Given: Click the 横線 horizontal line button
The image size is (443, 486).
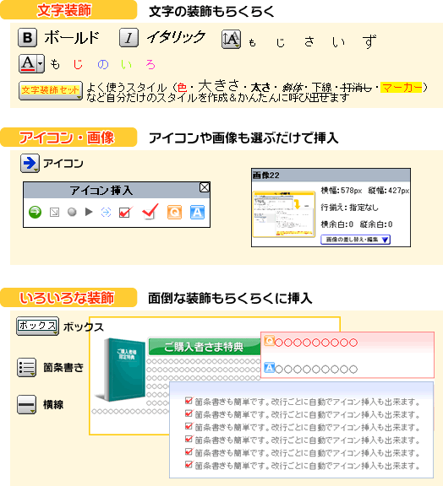Looking at the screenshot, I should tap(27, 404).
